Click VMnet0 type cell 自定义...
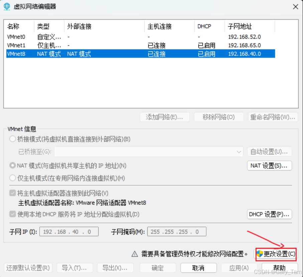 (x=49, y=37)
